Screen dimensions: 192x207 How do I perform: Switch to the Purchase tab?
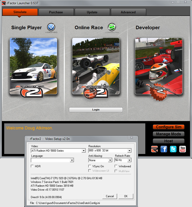[56, 12]
